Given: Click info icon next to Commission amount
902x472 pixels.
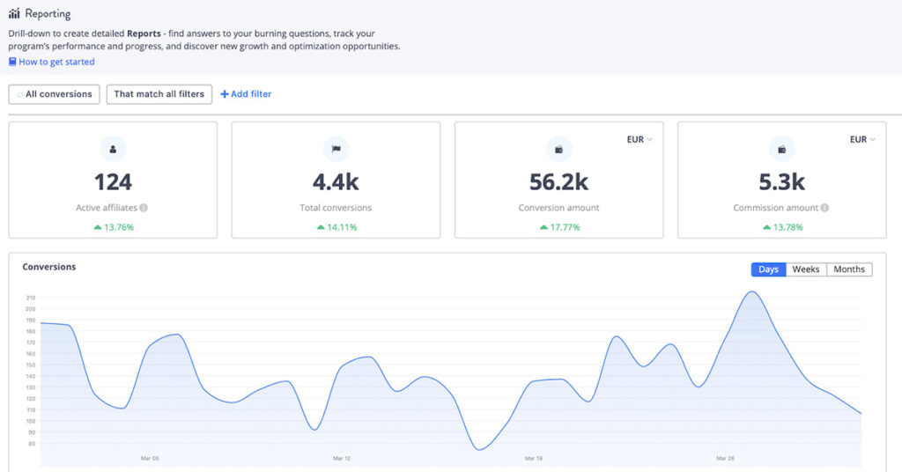Looking at the screenshot, I should click(x=825, y=208).
